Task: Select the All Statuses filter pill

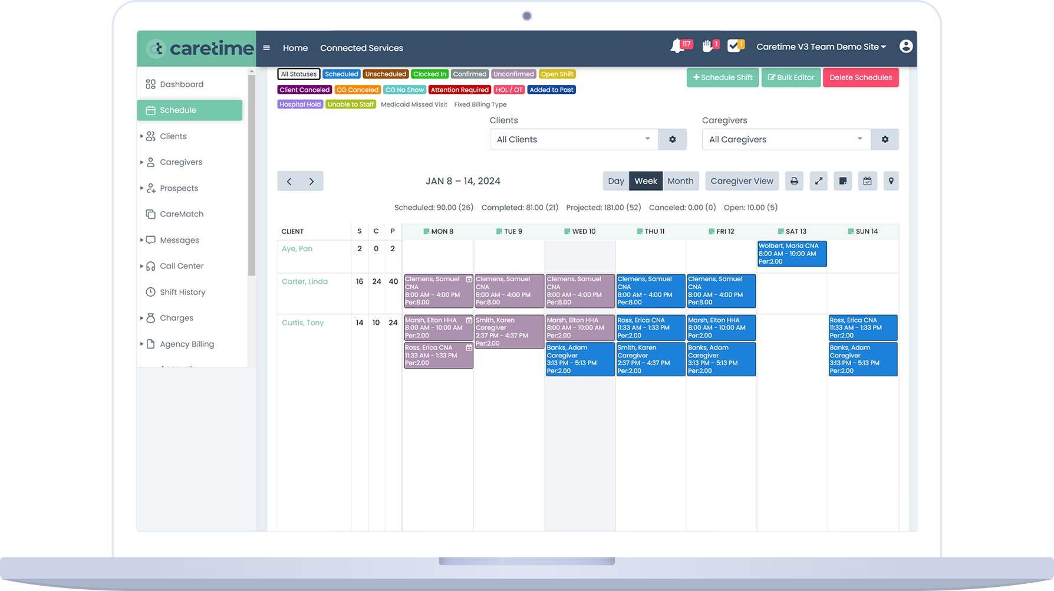Action: point(298,74)
